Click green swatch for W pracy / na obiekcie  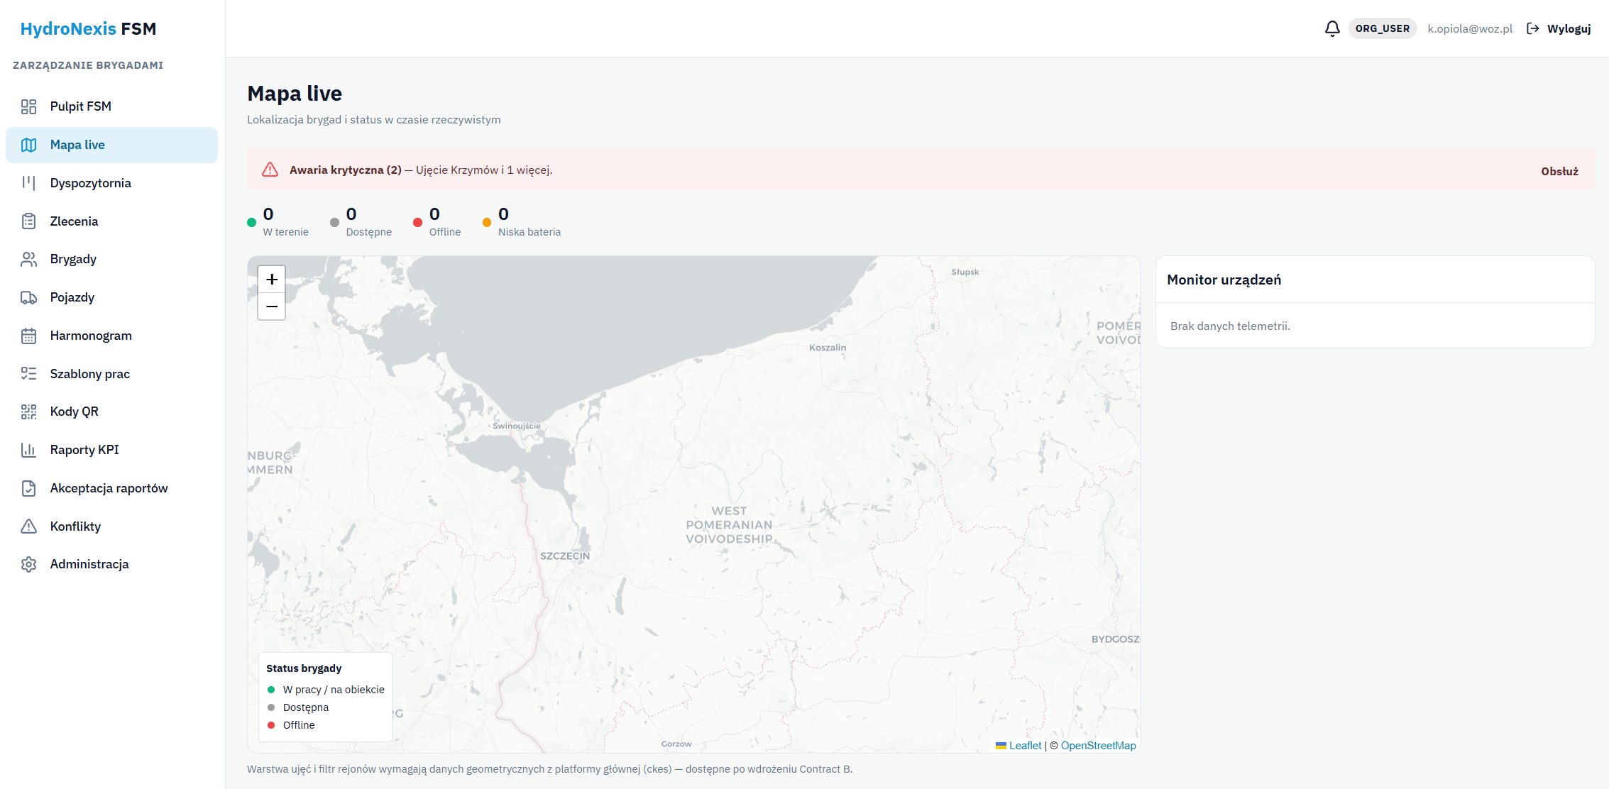271,690
